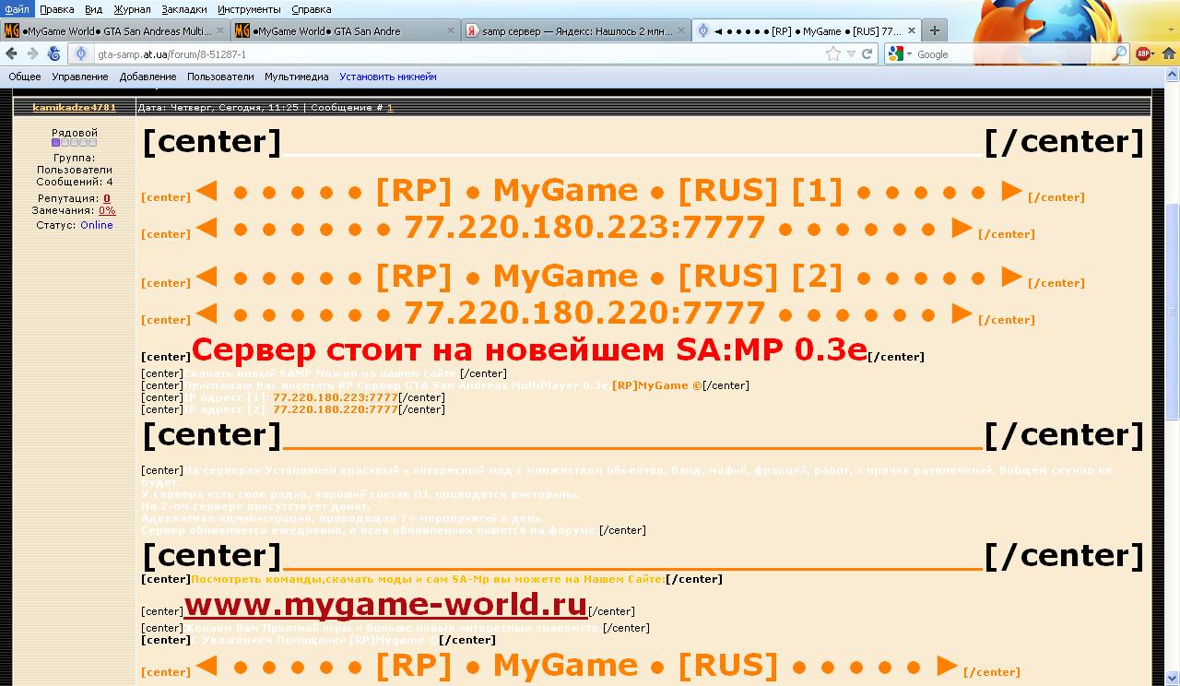Bookmark this page with the star icon
1180x686 pixels.
click(833, 54)
